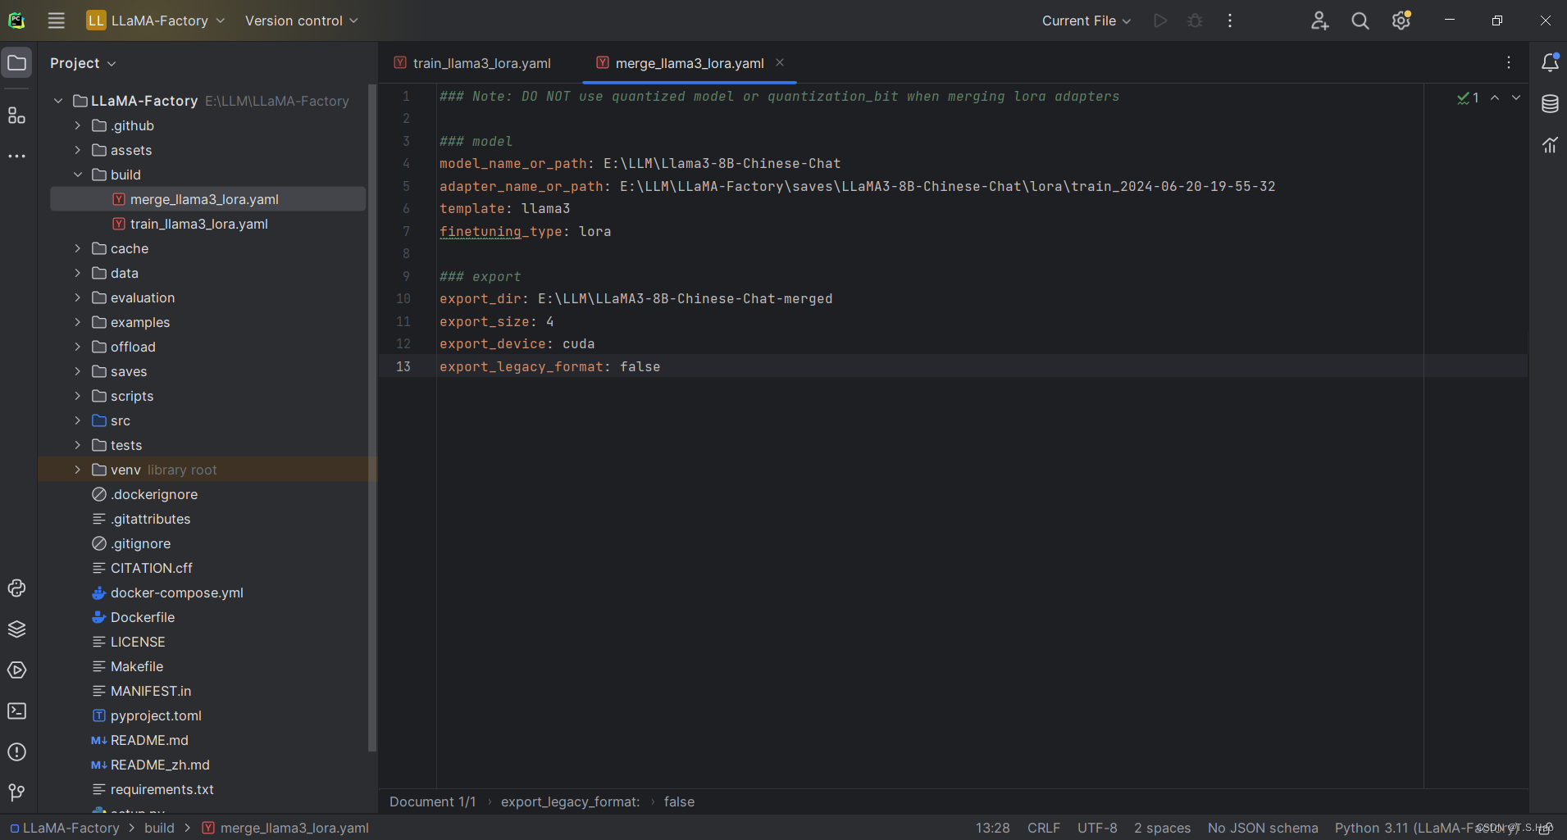Open Current File run configuration dropdown
Viewport: 1567px width, 840px height.
pyautogui.click(x=1086, y=20)
